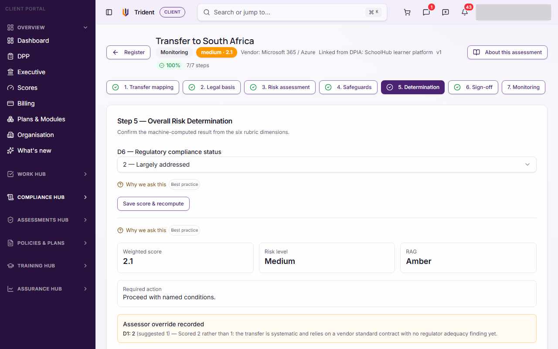The height and width of the screenshot is (349, 558).
Task: Click Register back button
Action: 129,52
